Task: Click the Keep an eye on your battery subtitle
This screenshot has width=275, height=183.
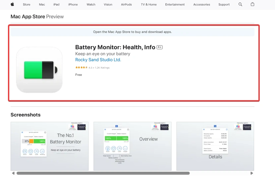Action: [103, 54]
